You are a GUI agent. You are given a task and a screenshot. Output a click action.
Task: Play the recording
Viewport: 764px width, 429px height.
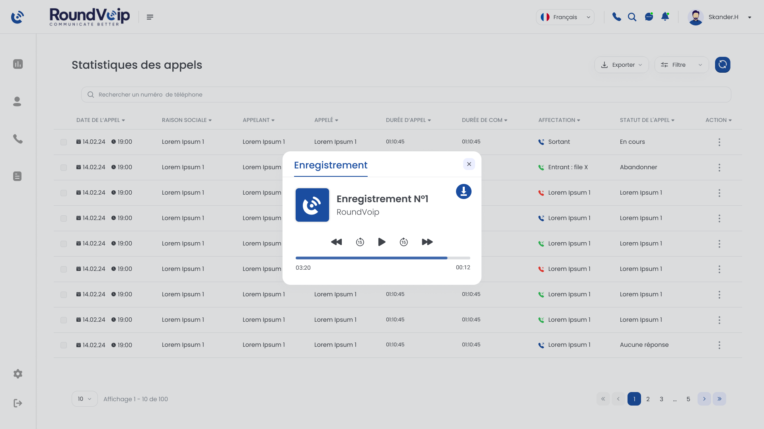(382, 242)
